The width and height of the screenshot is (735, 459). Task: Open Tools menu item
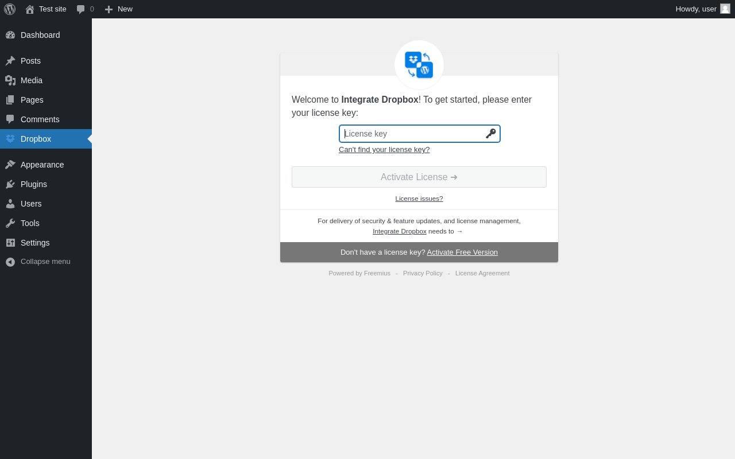[x=46, y=223]
